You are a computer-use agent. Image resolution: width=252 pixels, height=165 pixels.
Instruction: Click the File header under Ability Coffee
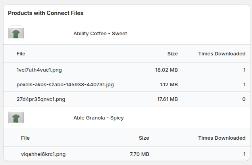coord(21,54)
